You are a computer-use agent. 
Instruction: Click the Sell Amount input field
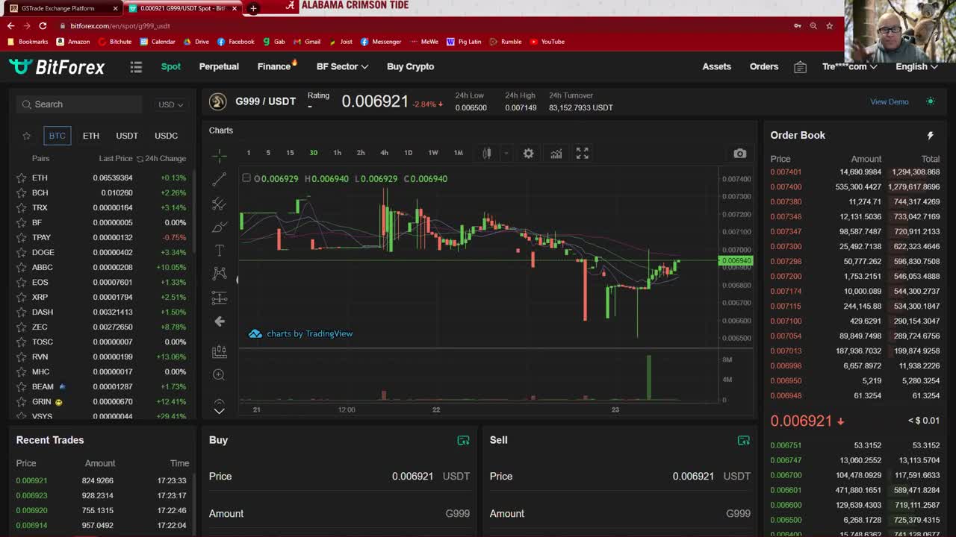[x=621, y=513]
